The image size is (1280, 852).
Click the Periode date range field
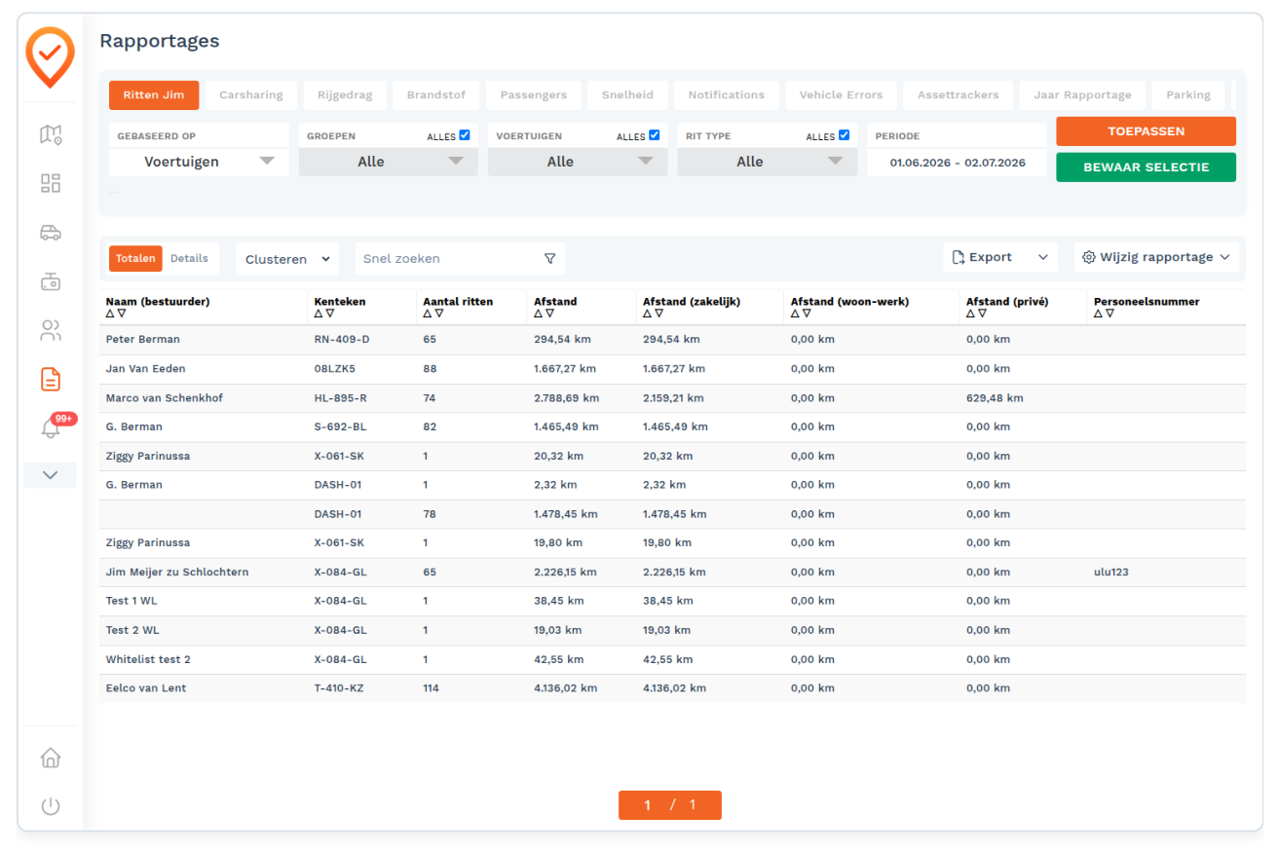coord(958,163)
